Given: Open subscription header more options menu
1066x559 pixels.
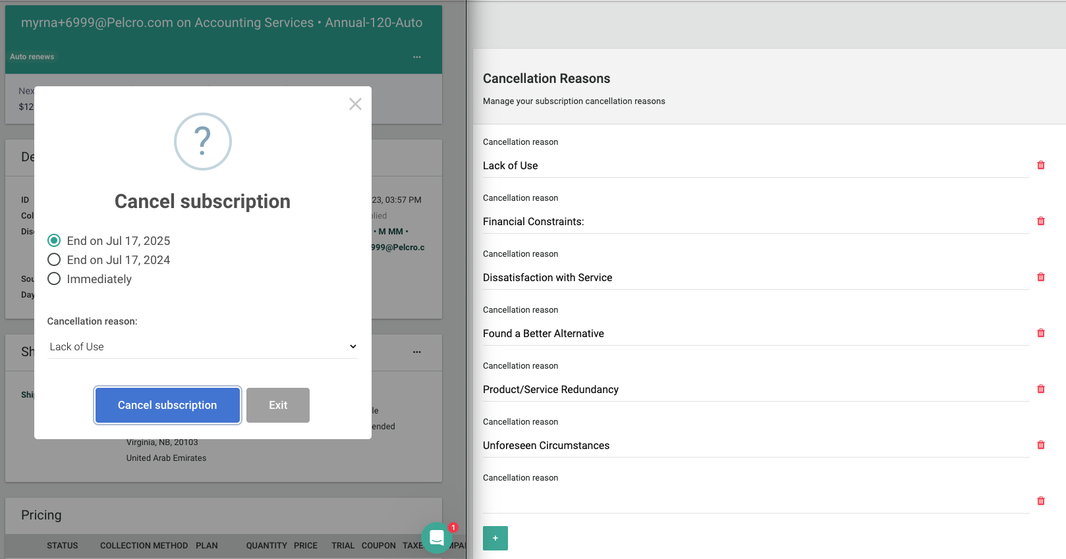Looking at the screenshot, I should coord(417,57).
